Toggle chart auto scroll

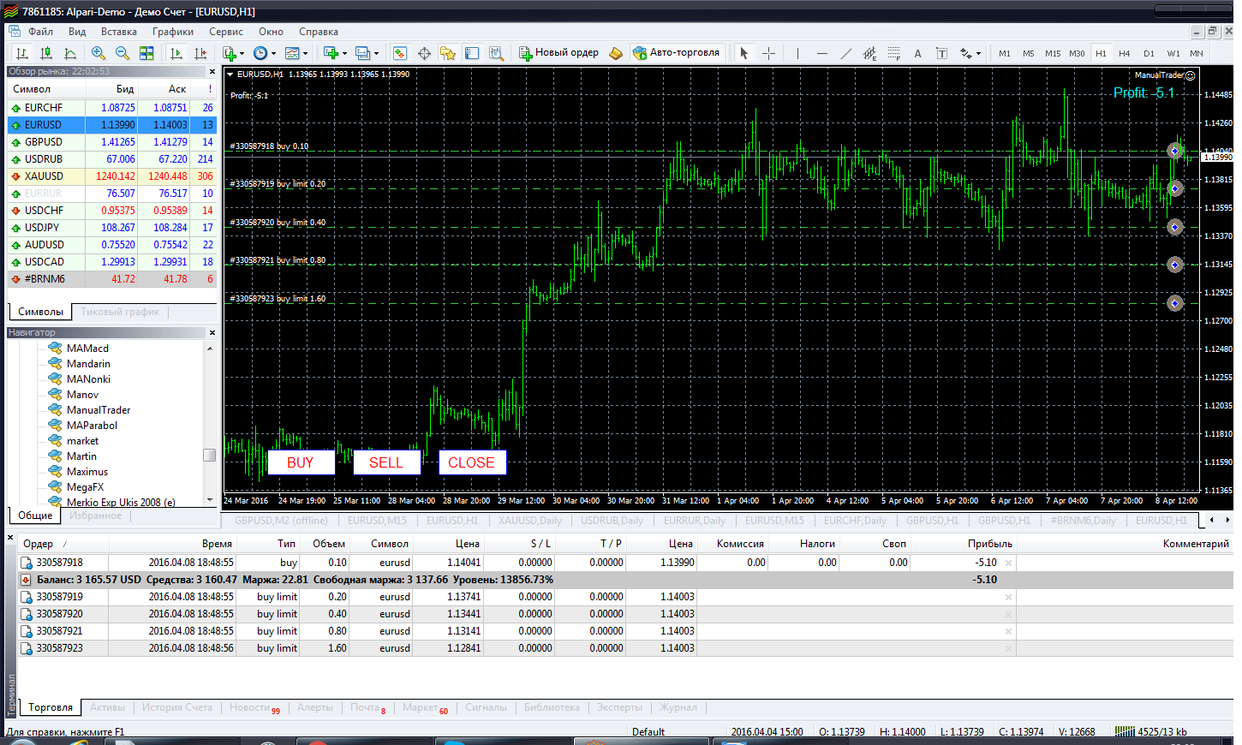(x=176, y=53)
